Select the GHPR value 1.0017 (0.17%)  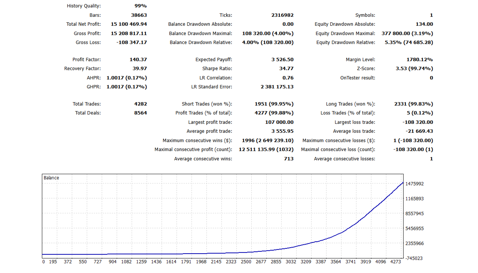pos(127,87)
